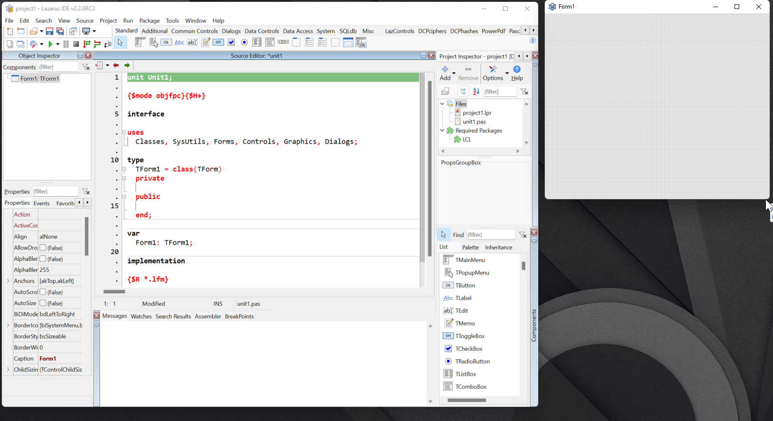Open the Events tab in Object Inspector
This screenshot has height=421, width=773.
point(41,203)
